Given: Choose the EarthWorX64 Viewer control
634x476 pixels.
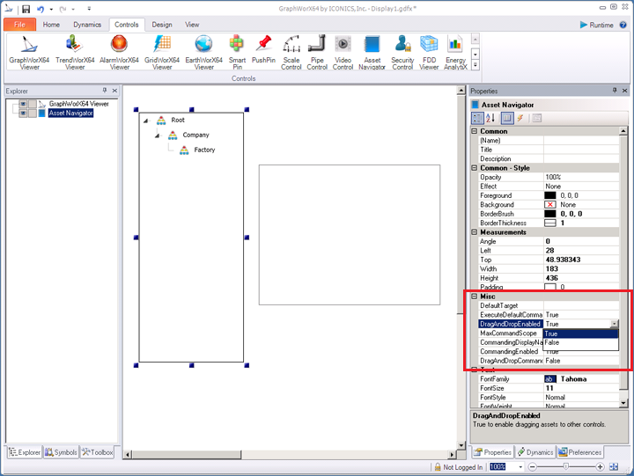Looking at the screenshot, I should click(x=203, y=52).
